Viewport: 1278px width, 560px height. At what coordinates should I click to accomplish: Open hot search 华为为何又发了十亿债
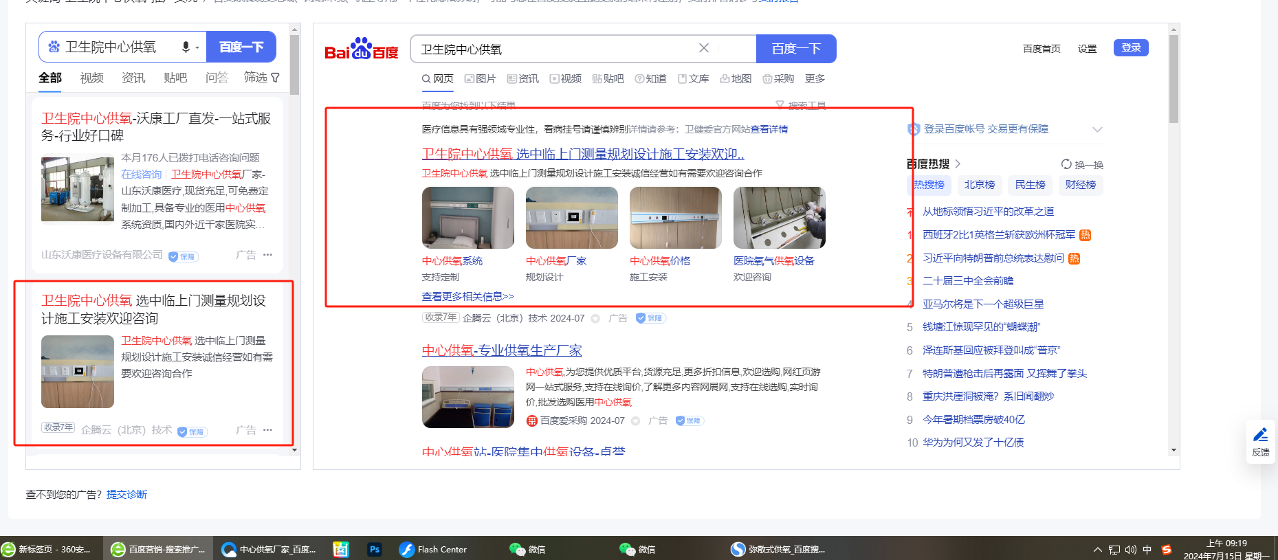coord(973,443)
